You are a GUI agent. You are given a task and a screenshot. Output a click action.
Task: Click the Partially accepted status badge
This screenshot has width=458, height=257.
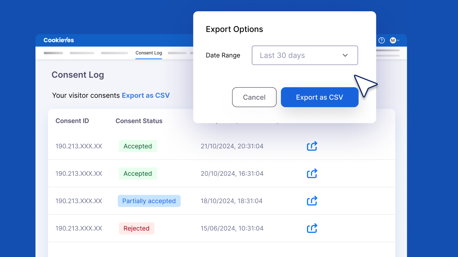149,201
